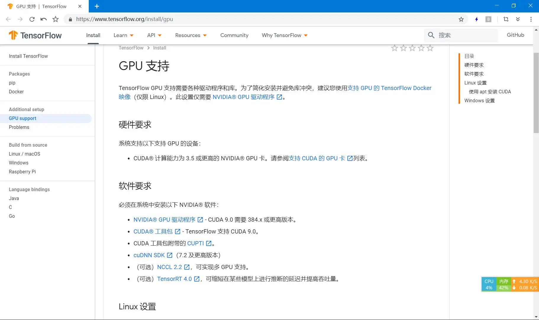
Task: Rate page two stars
Action: [403, 48]
